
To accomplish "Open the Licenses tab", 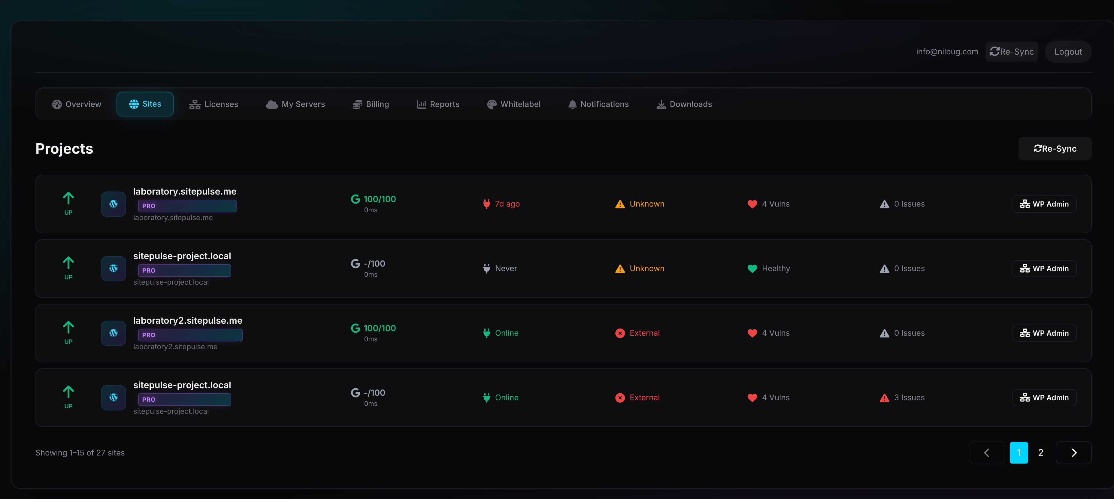I will click(x=213, y=104).
